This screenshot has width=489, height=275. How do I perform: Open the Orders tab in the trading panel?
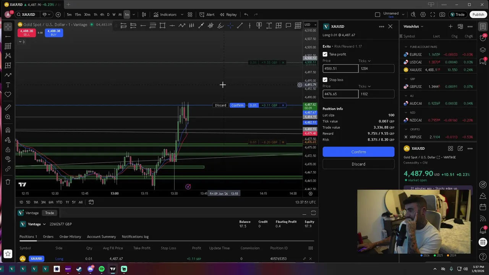click(48, 237)
